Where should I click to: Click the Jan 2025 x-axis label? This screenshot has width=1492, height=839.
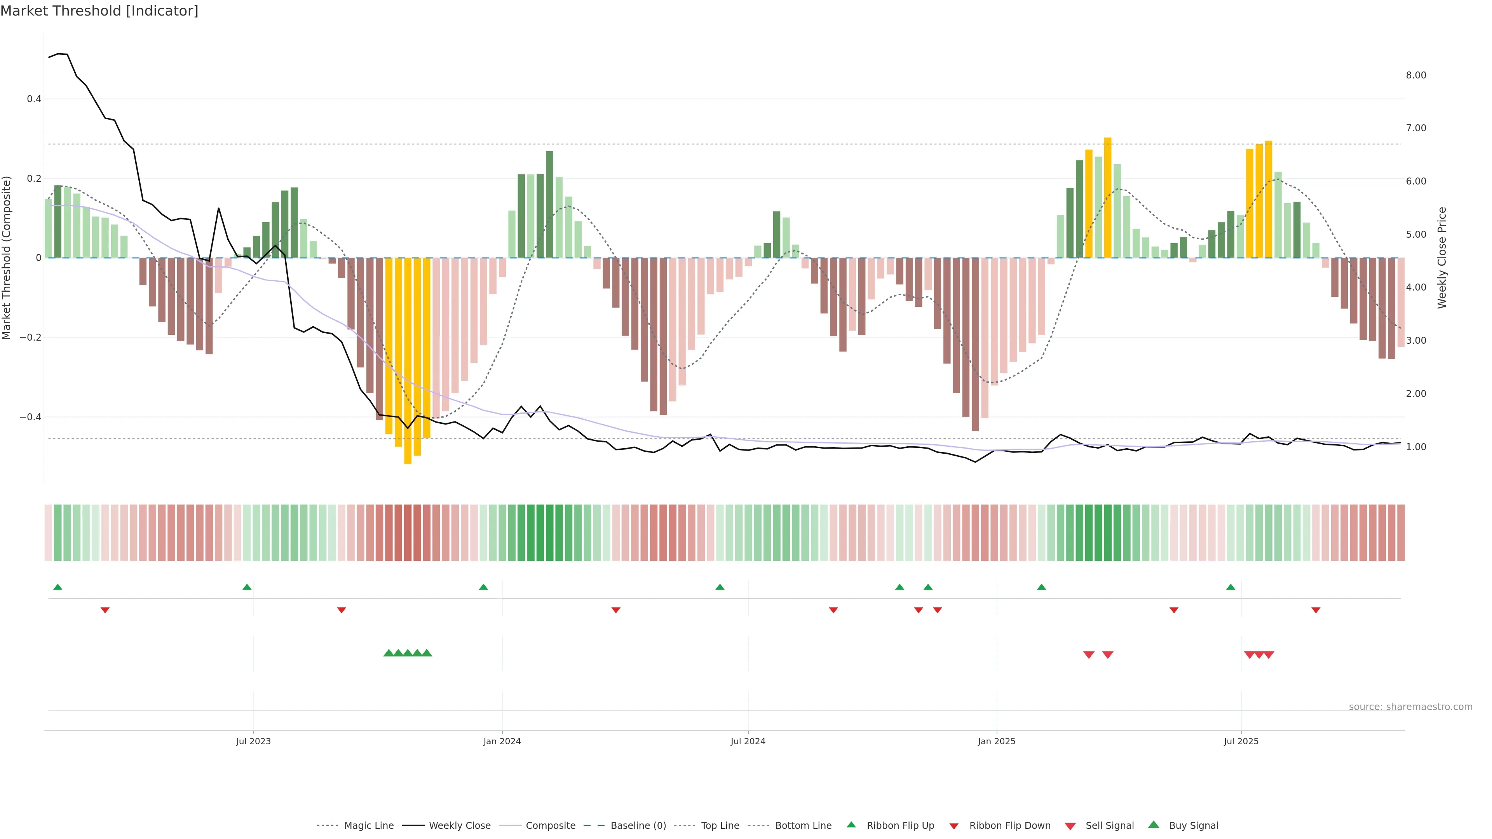coord(996,741)
